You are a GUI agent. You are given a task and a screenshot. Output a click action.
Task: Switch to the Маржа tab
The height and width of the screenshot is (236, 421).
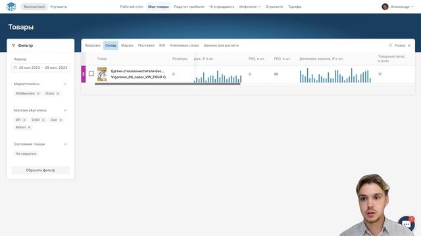coord(127,45)
